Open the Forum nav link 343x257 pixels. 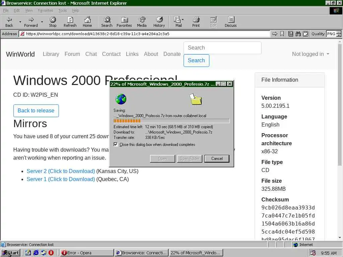point(72,54)
